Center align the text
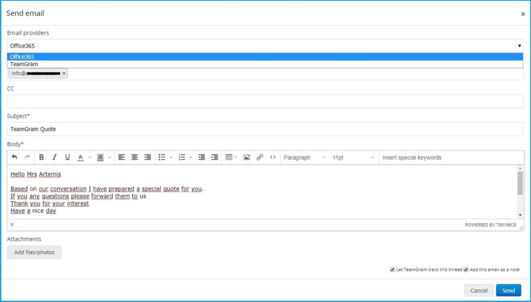Screen dimensions: 531x302 (134, 157)
